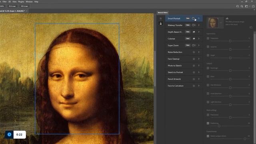Open the 3D menu

click(x=10, y=2)
